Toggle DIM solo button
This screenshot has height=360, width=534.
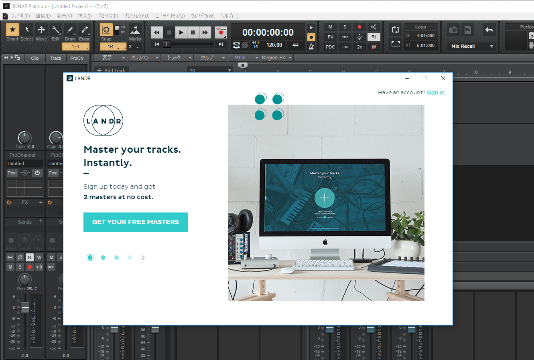coord(345,47)
